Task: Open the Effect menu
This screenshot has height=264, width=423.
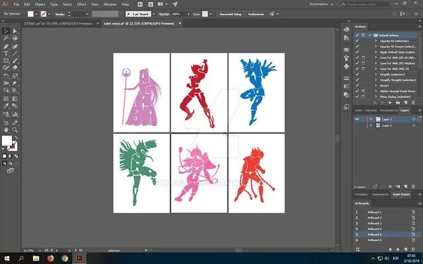Action: (81, 5)
